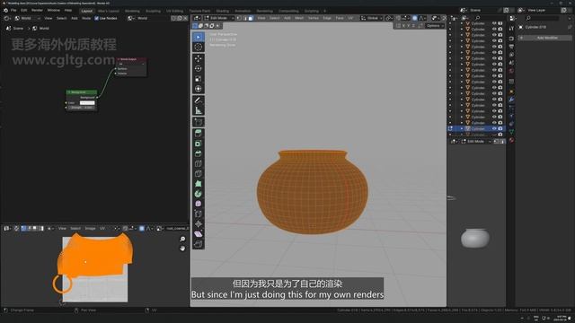The width and height of the screenshot is (575, 323).
Task: Click the Color swatch on Background node
Action: [x=87, y=103]
